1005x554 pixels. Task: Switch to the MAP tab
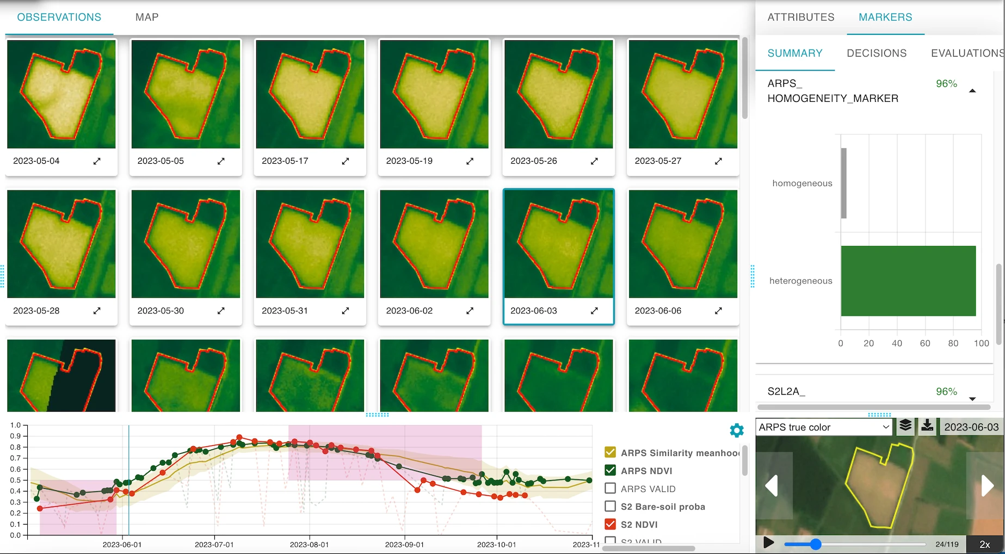click(x=147, y=17)
